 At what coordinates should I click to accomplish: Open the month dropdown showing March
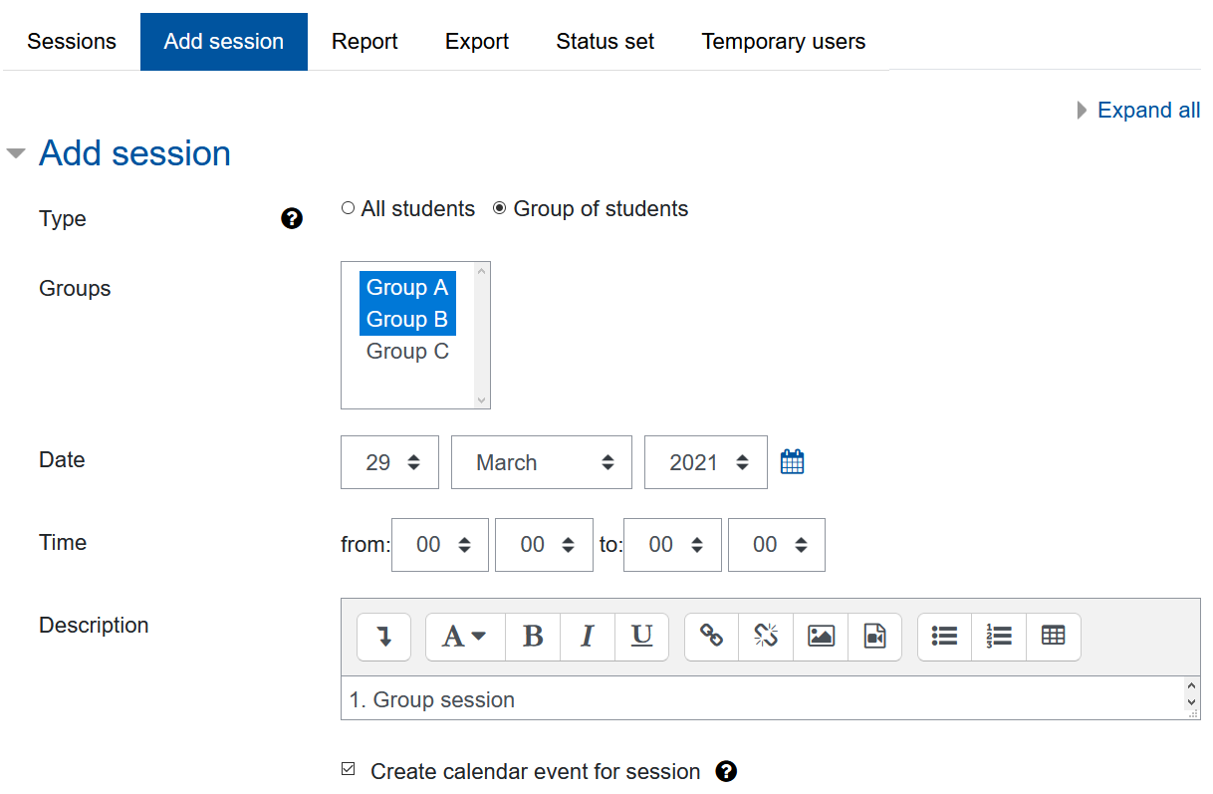click(x=541, y=461)
